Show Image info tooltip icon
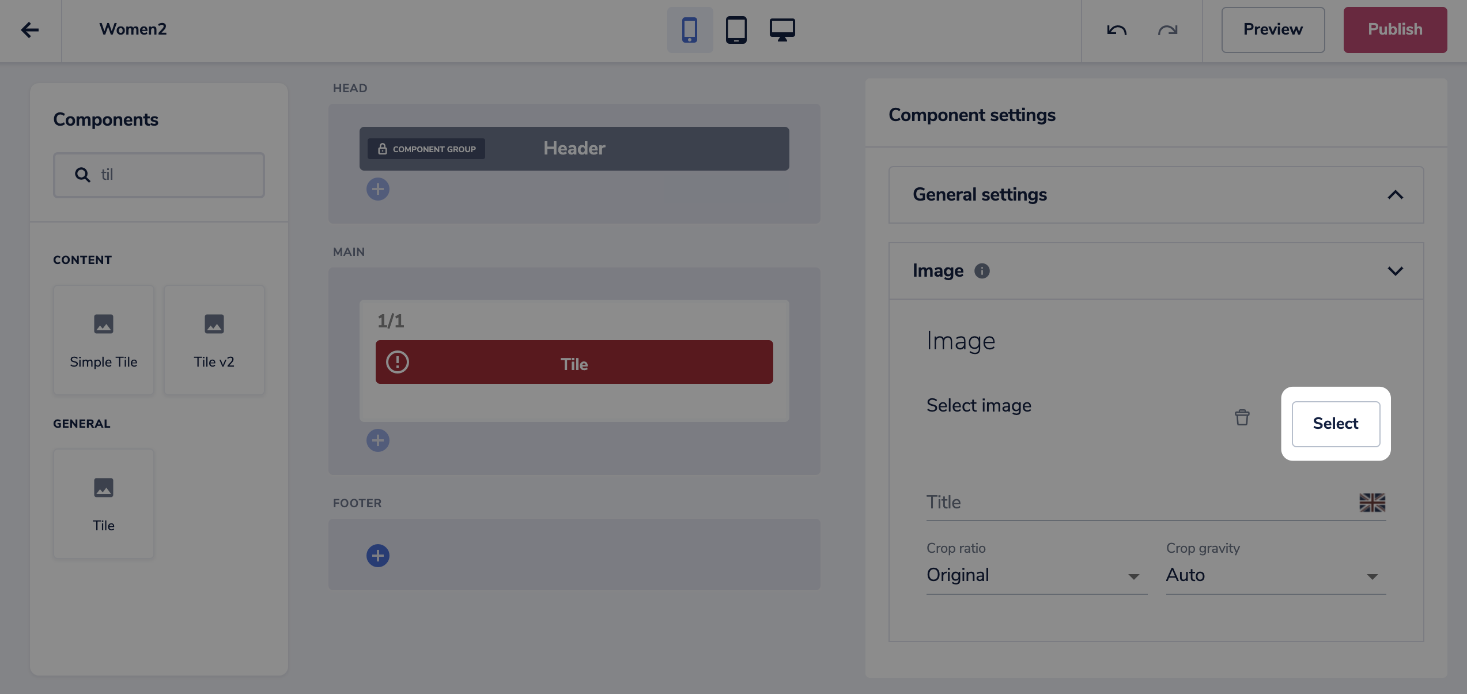The height and width of the screenshot is (694, 1467). 982,271
